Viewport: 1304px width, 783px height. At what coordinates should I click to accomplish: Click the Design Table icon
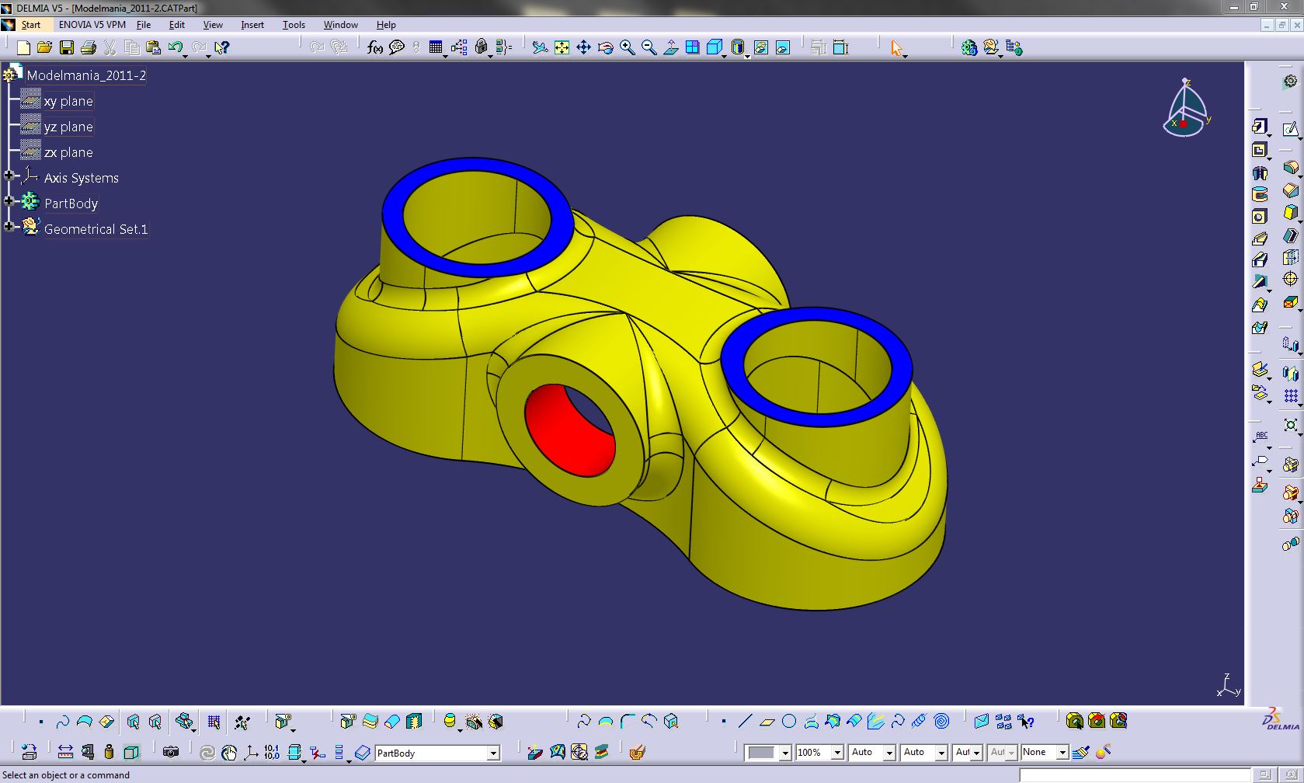tap(435, 47)
